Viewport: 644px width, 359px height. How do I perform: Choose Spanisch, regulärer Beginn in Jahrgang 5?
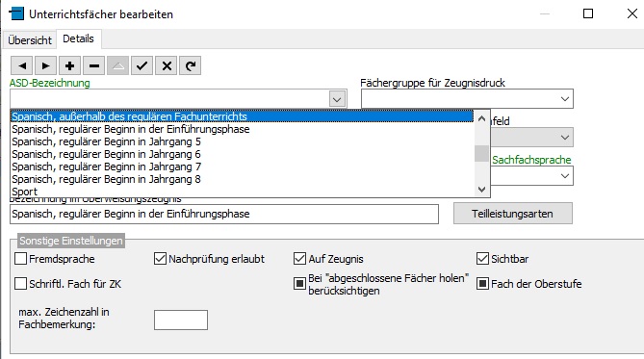(243, 141)
